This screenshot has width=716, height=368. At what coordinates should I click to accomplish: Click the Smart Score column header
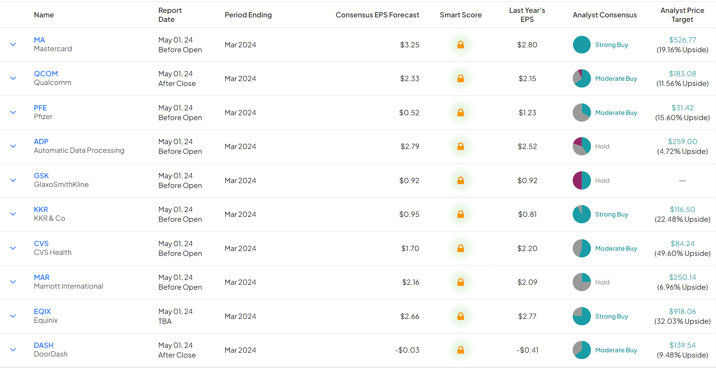pos(461,15)
